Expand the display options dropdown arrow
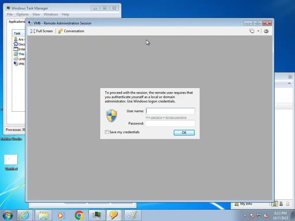The width and height of the screenshot is (295, 221). pyautogui.click(x=258, y=31)
